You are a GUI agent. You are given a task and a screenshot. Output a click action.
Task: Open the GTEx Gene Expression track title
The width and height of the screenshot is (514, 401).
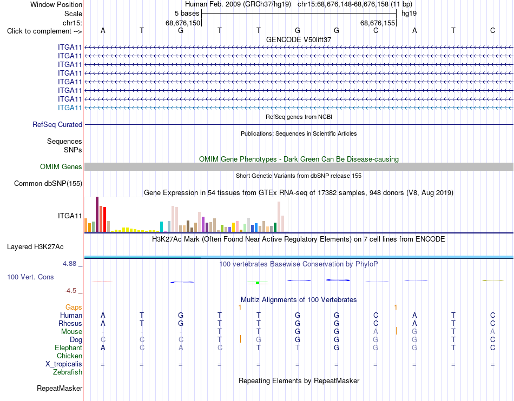pos(299,193)
